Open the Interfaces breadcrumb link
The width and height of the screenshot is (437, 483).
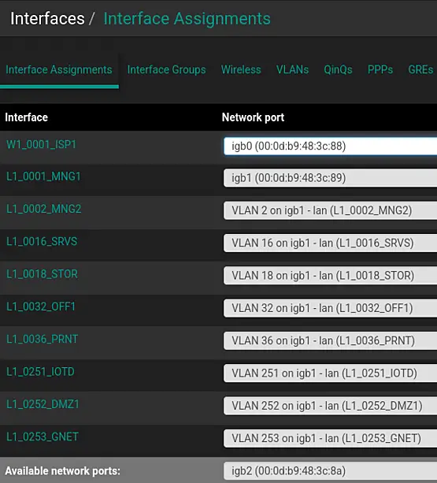click(47, 18)
